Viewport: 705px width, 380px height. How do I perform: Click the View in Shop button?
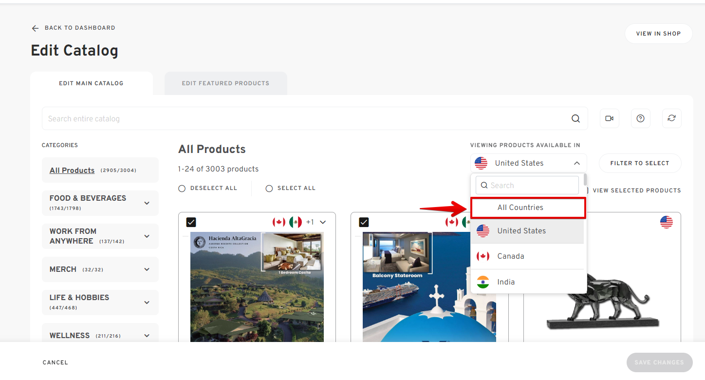click(658, 34)
